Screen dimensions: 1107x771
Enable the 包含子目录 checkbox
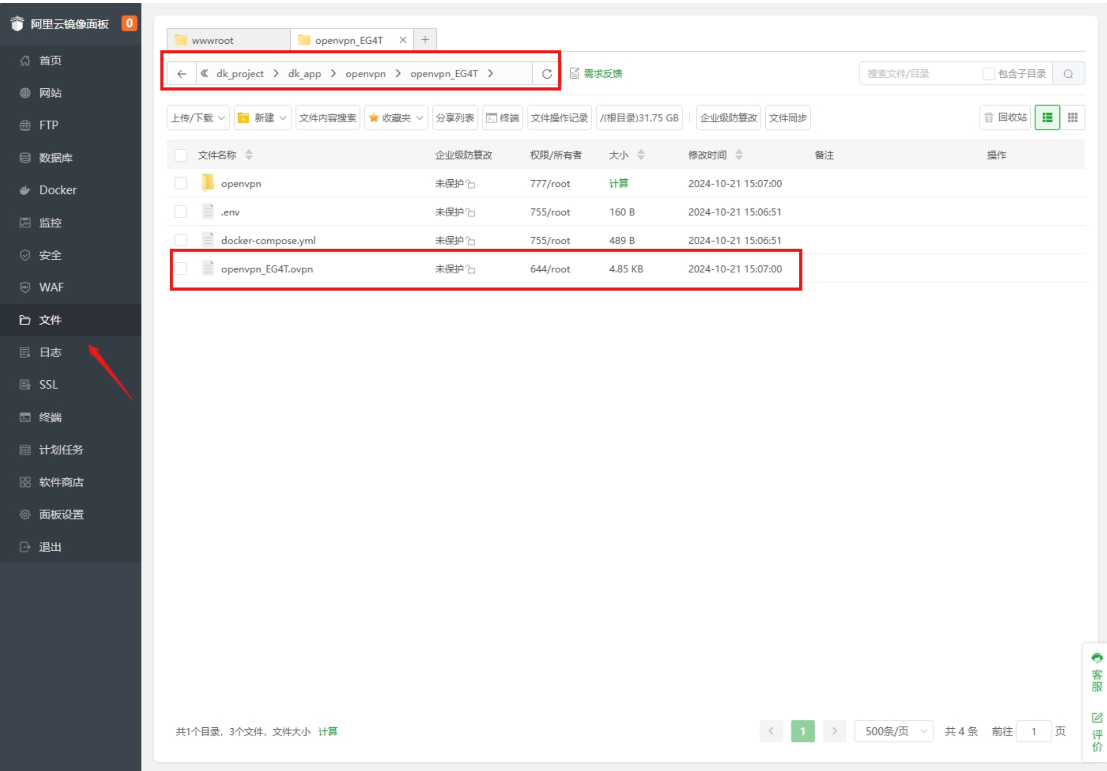point(988,74)
